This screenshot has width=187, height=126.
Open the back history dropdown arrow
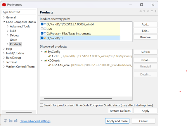pos(144,11)
